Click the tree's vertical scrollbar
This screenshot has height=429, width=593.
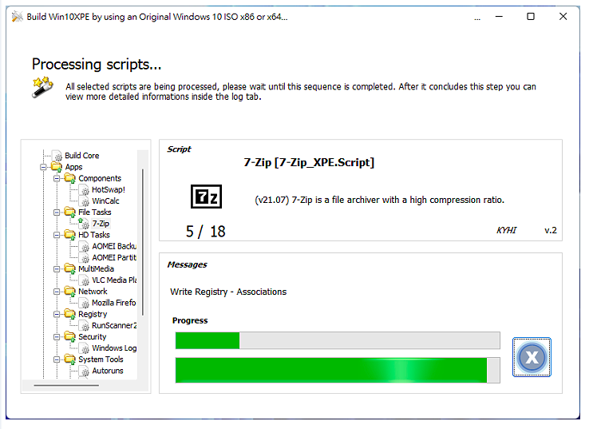tap(143, 242)
